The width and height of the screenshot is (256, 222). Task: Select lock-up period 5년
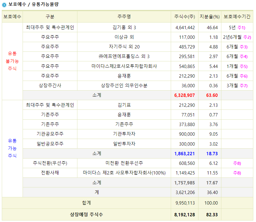point(232,27)
